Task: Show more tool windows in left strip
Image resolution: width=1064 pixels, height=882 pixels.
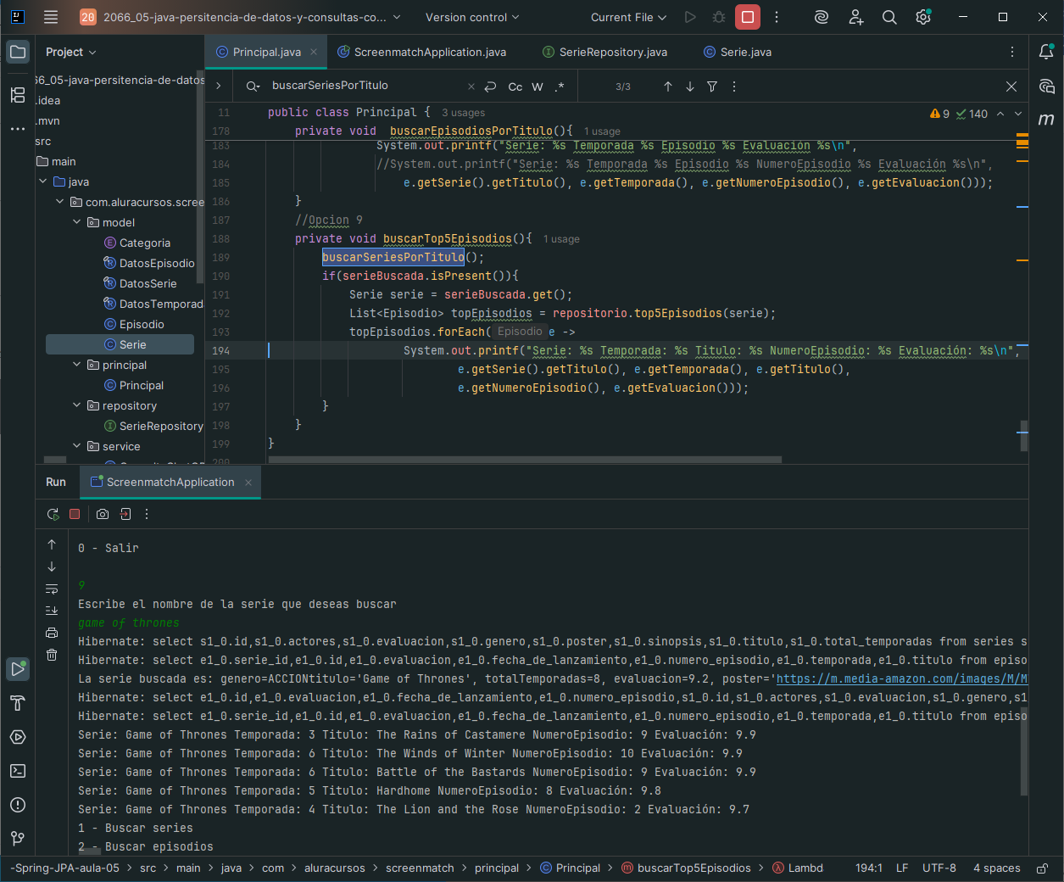Action: (x=18, y=129)
